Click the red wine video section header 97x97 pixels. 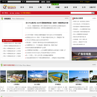[12, 41]
